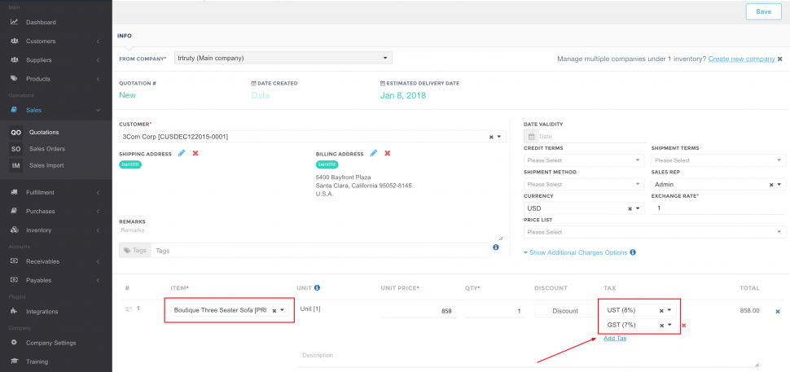Click the info icon next to Unit header

coord(317,288)
